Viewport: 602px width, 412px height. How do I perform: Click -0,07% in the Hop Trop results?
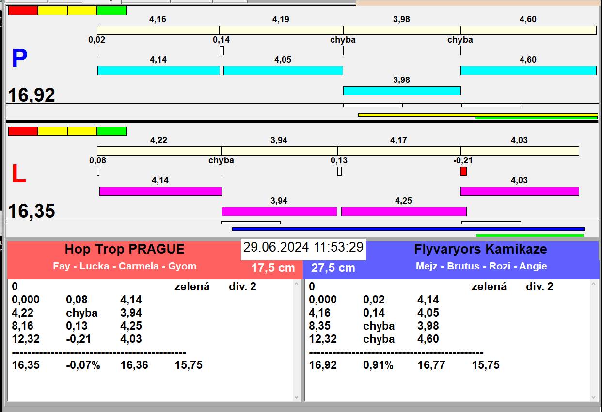[83, 365]
